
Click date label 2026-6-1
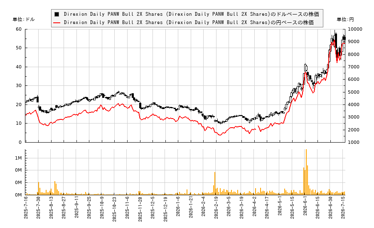pos(305,206)
